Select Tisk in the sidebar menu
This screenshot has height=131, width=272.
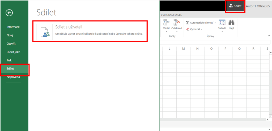click(x=9, y=60)
